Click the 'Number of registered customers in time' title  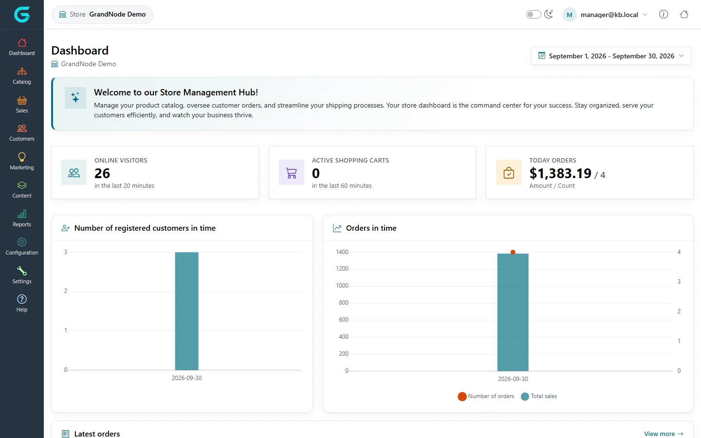[145, 228]
